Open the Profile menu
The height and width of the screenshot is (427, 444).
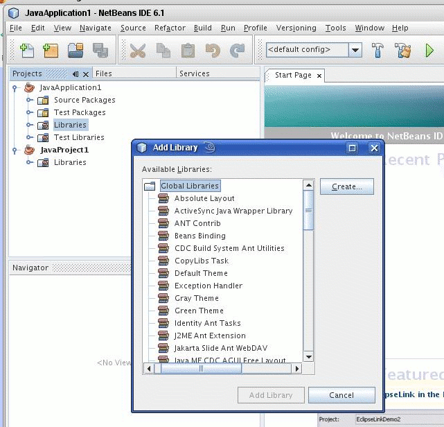tap(256, 28)
